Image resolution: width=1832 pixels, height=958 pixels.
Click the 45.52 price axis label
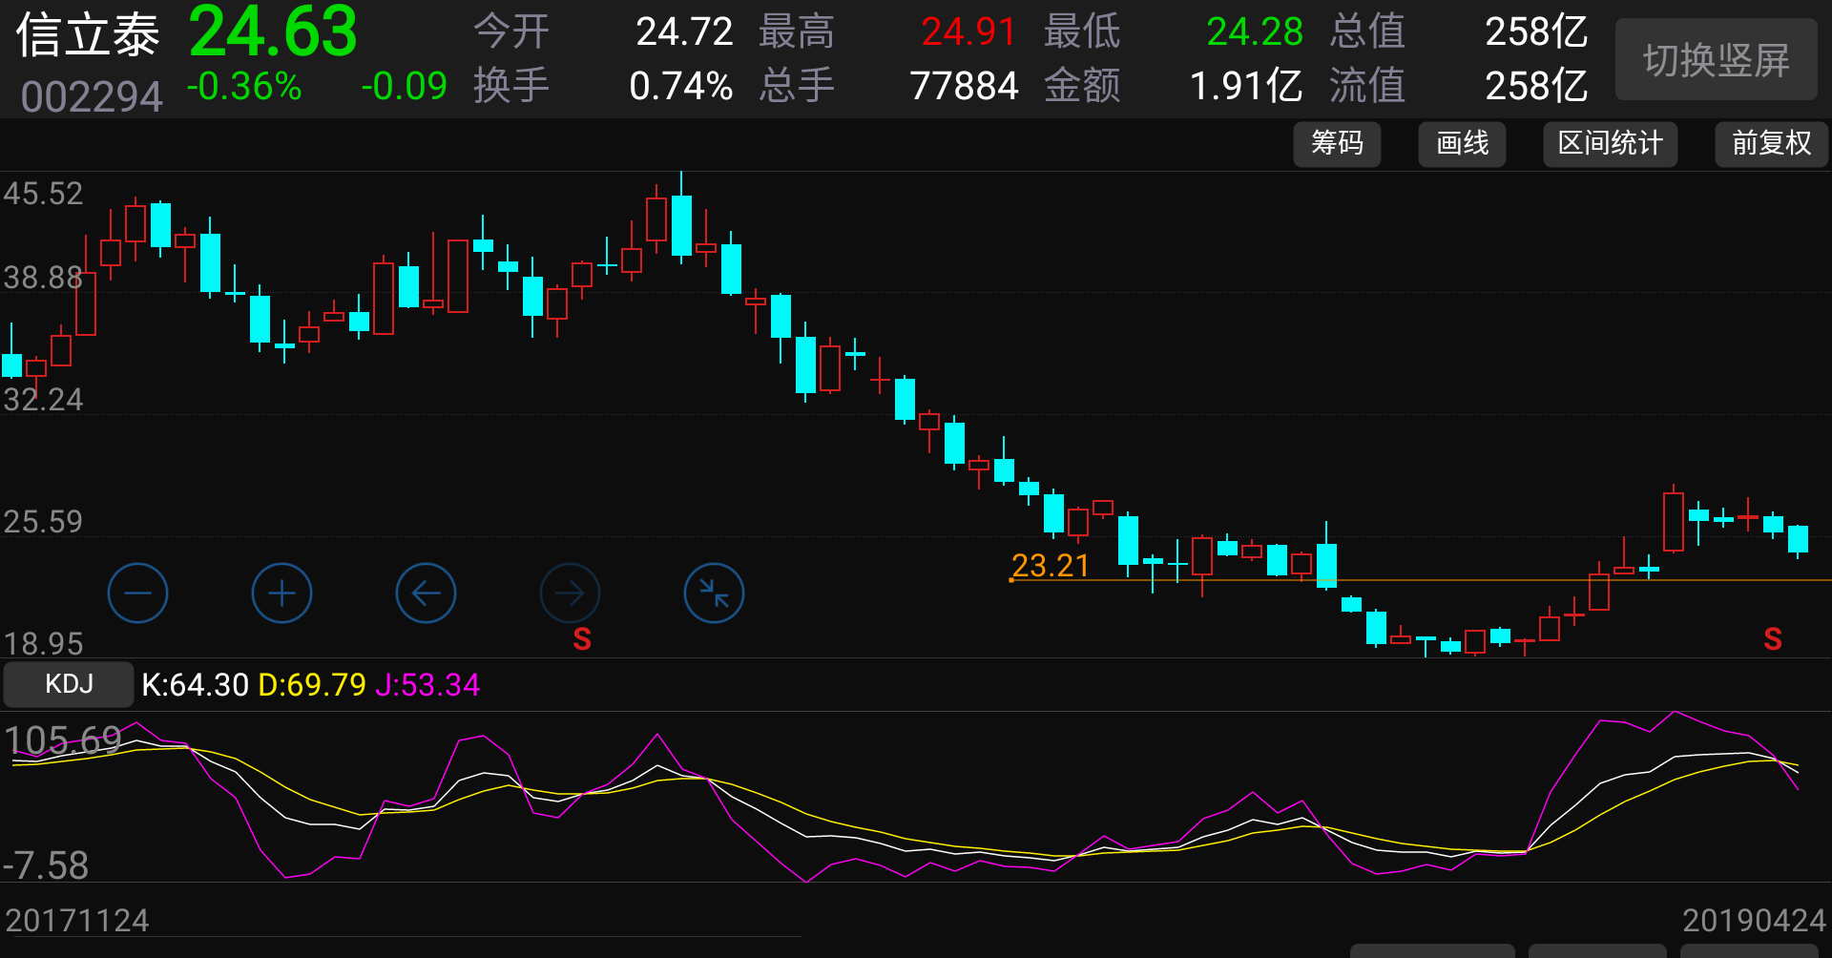tap(43, 194)
